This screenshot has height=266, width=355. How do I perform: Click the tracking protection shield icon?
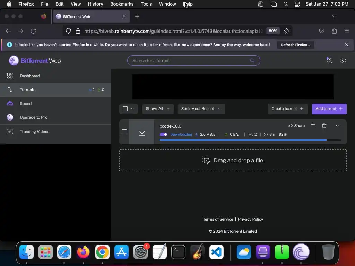pos(68,31)
